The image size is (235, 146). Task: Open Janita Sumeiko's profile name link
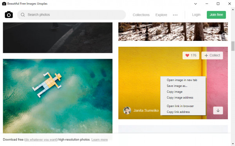click(146, 111)
